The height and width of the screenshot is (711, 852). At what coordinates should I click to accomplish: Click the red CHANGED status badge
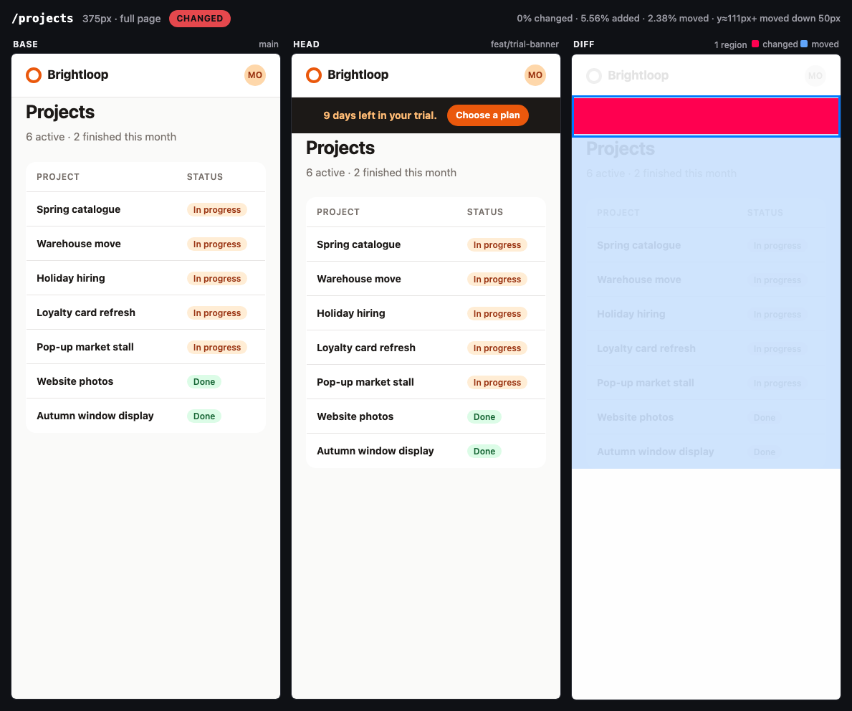pos(200,19)
